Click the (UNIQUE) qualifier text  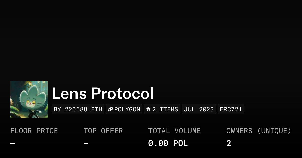point(274,131)
